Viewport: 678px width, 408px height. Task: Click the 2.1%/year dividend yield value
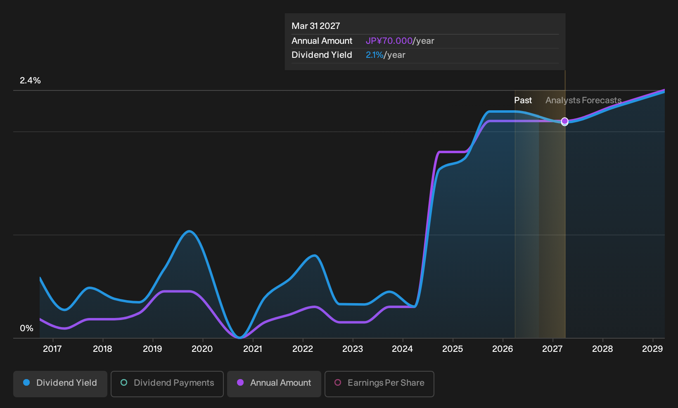pos(386,55)
